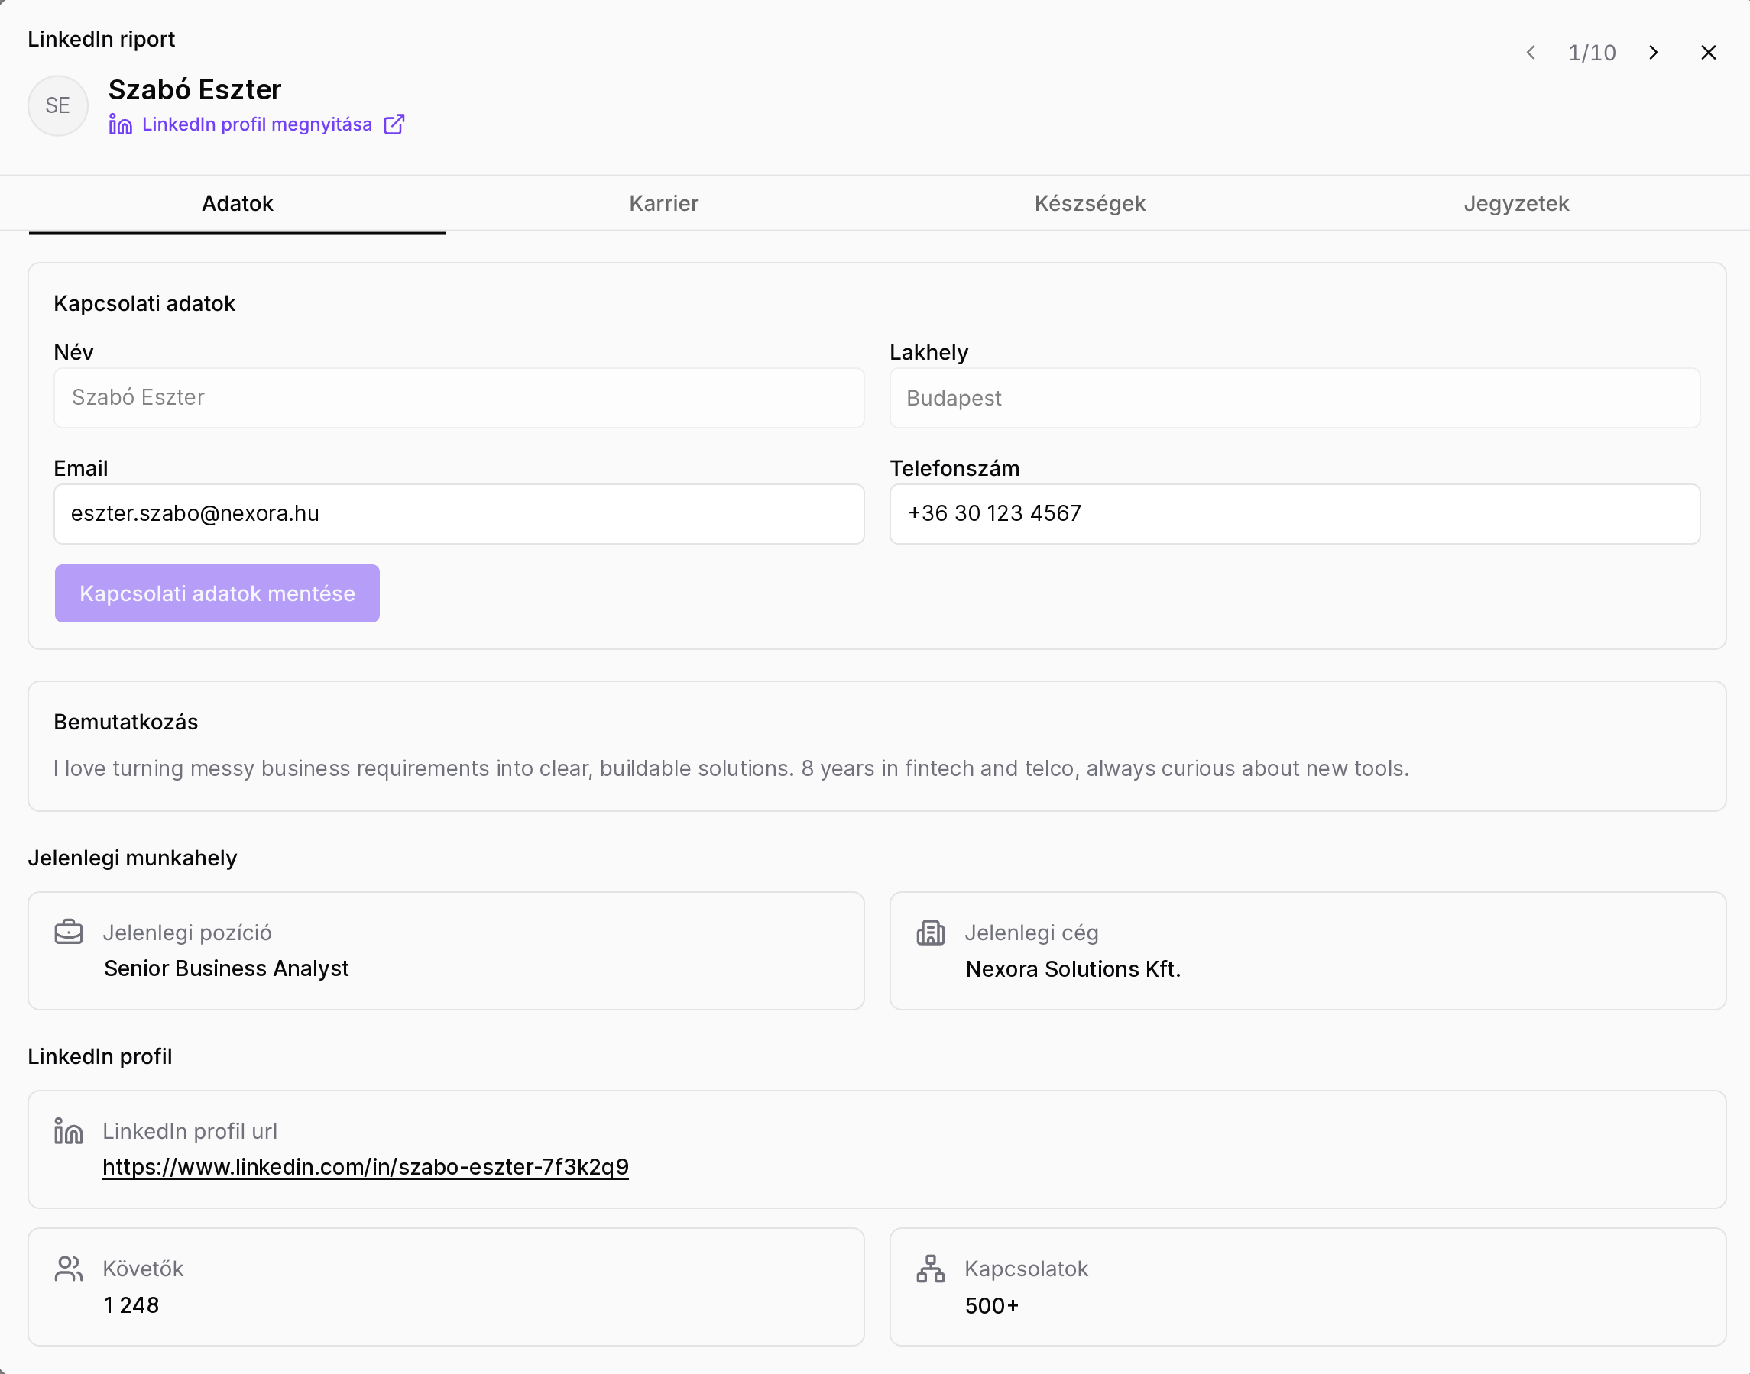Screen dimensions: 1750x1374
Task: Click the Szabó Eszter heading name
Action: [x=195, y=89]
